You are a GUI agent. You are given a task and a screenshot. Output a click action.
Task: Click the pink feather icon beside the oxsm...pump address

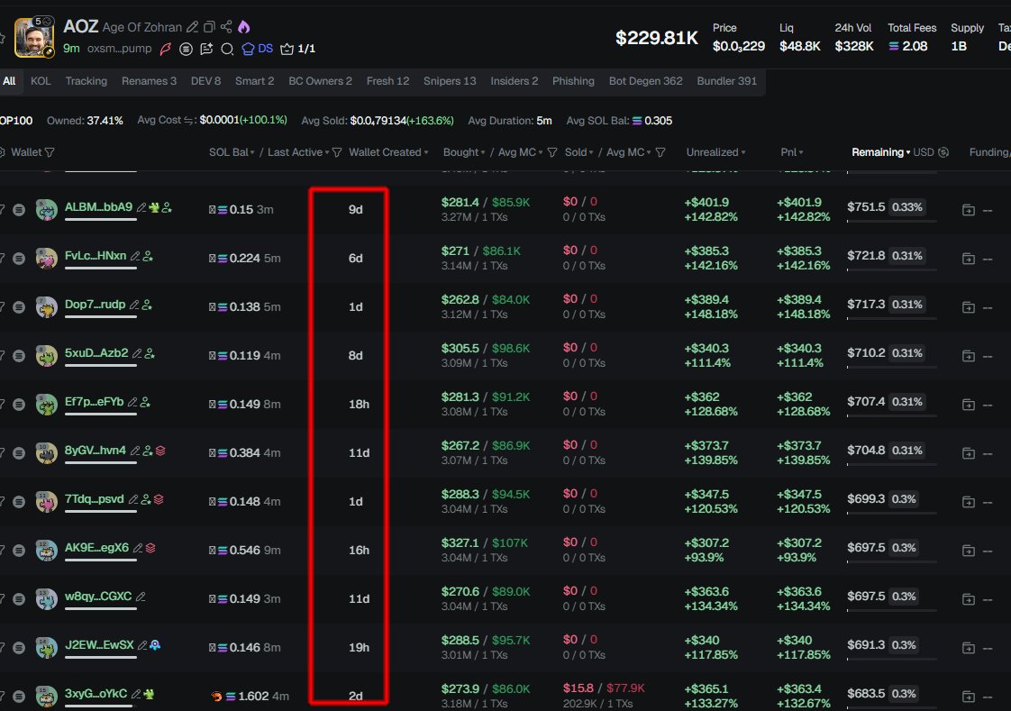tap(165, 49)
